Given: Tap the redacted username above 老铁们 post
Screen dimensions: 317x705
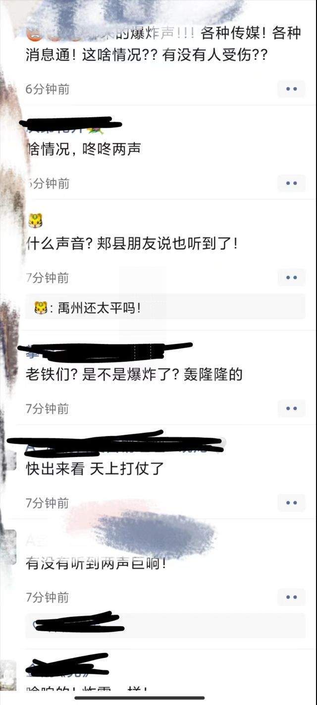Looking at the screenshot, I should coord(104,352).
